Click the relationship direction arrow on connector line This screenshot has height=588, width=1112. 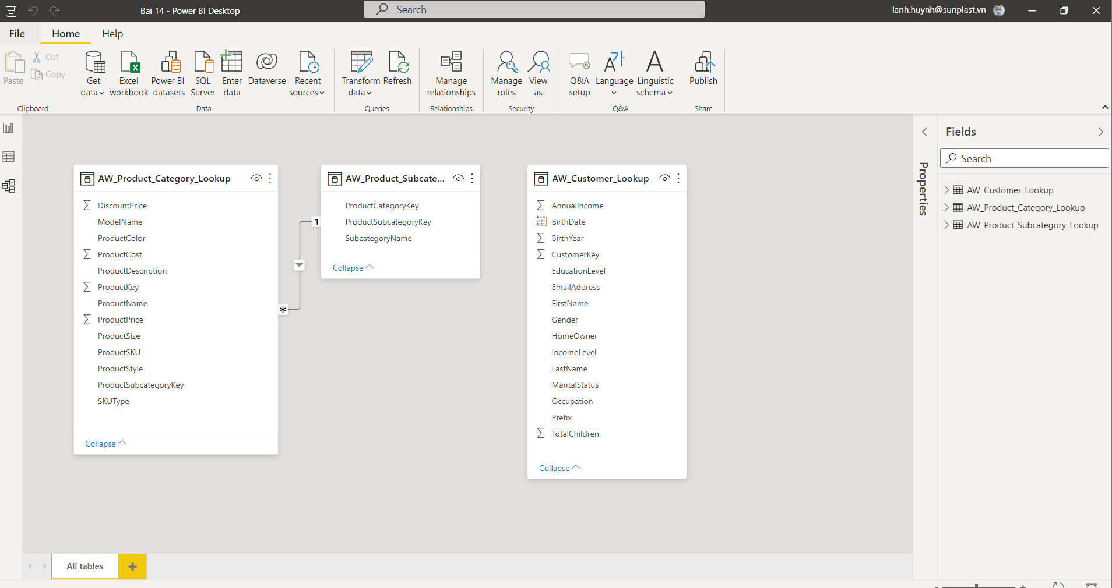(300, 265)
